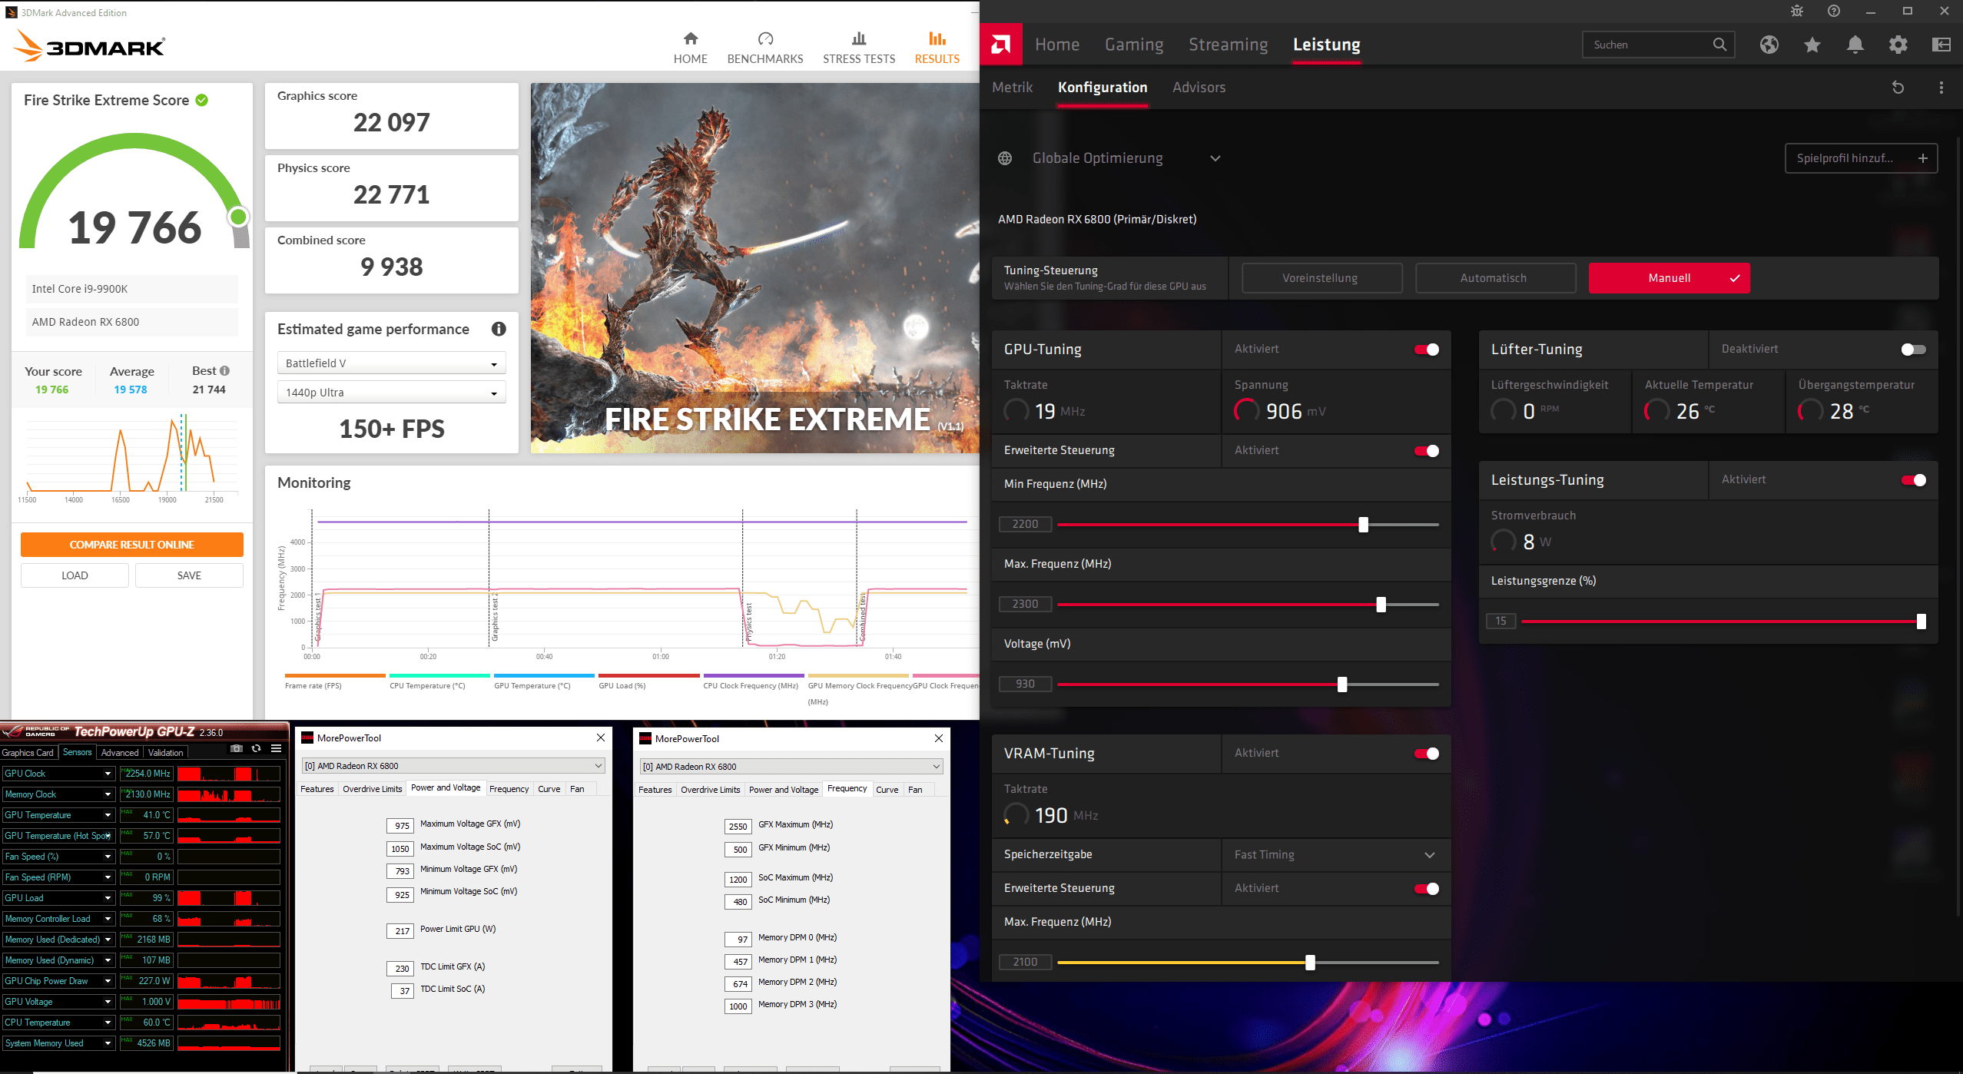The height and width of the screenshot is (1074, 1963).
Task: Expand Globale Optimierung section
Action: 1215,157
